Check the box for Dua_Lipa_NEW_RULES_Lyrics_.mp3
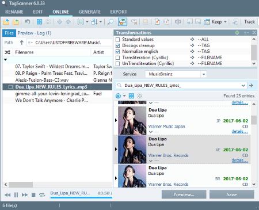Viewport: 259px width, 210px height. click(x=10, y=87)
